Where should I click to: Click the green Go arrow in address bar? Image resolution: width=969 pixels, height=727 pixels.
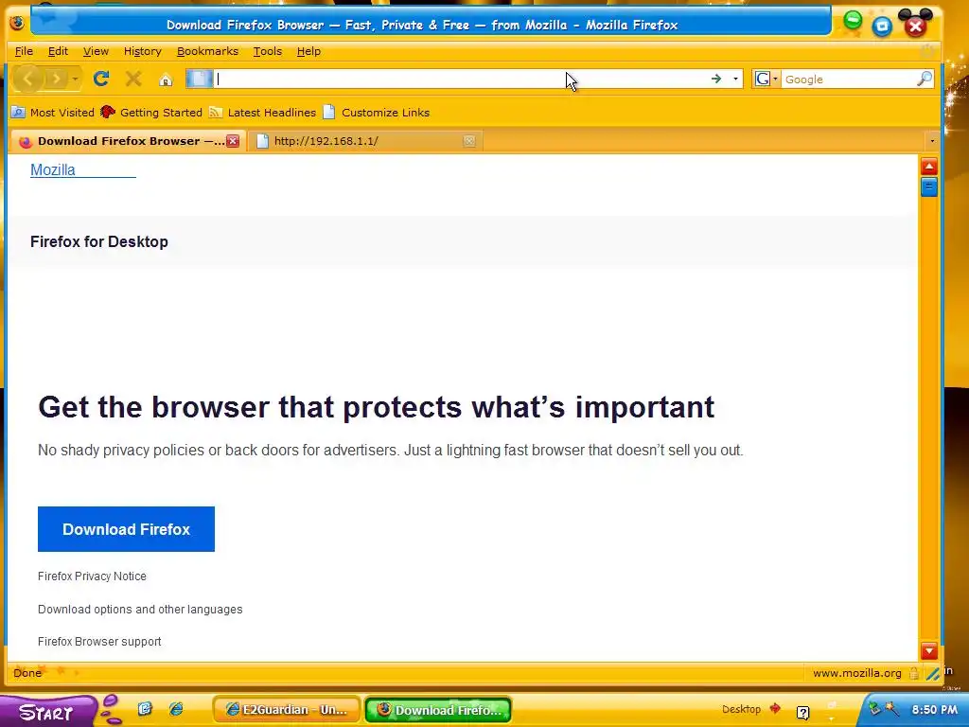[716, 79]
